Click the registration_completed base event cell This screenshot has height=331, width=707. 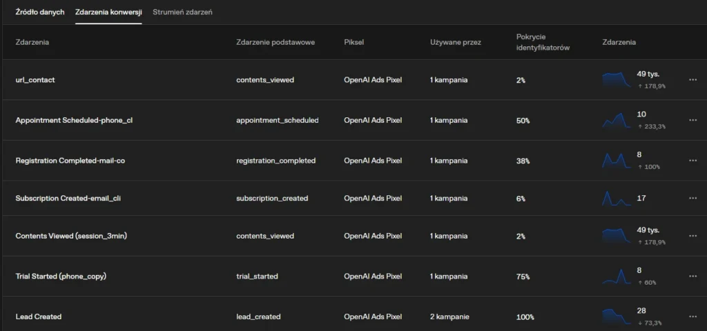tap(276, 160)
